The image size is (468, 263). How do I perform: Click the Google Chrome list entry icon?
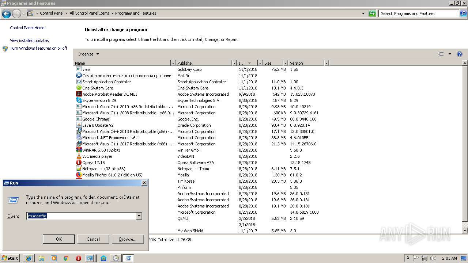point(79,119)
